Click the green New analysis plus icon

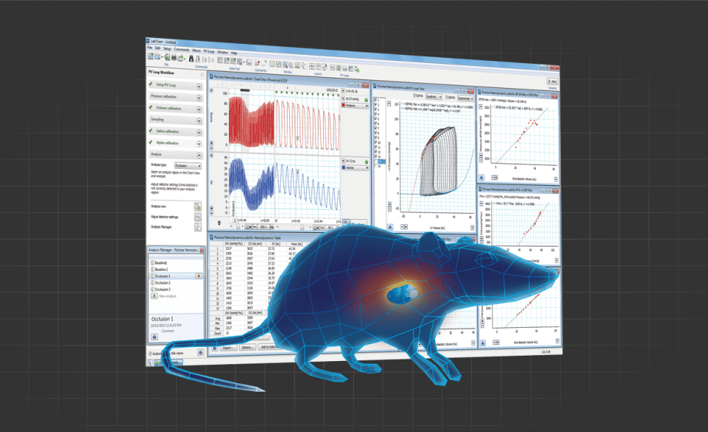(x=154, y=295)
